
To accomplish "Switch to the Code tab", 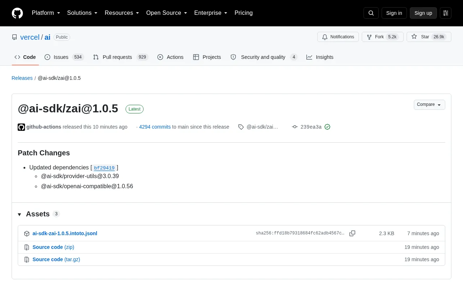I will [25, 57].
